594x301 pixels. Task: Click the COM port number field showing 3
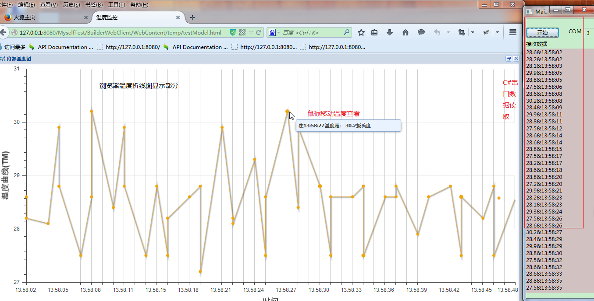click(590, 32)
